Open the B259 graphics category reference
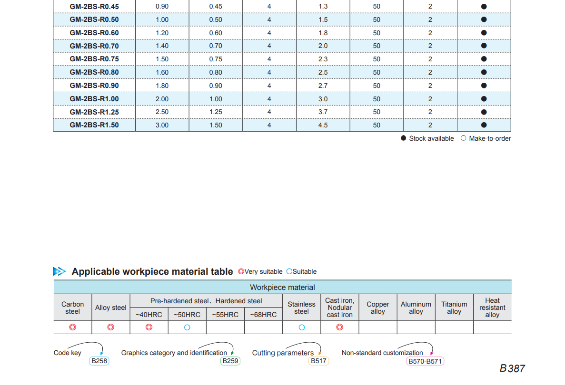565x385 pixels. click(230, 361)
